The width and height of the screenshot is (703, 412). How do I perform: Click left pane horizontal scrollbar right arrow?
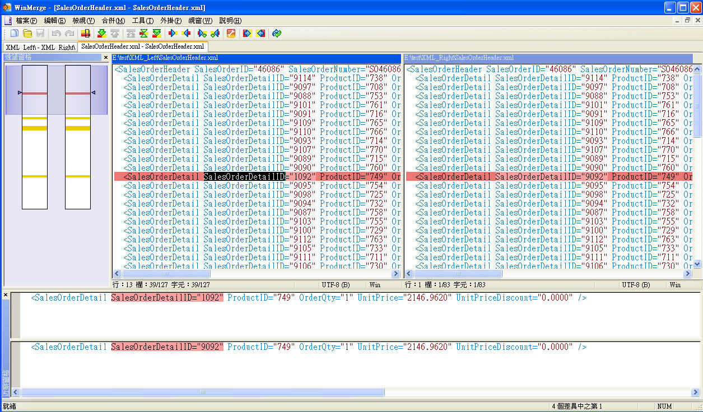[x=396, y=274]
